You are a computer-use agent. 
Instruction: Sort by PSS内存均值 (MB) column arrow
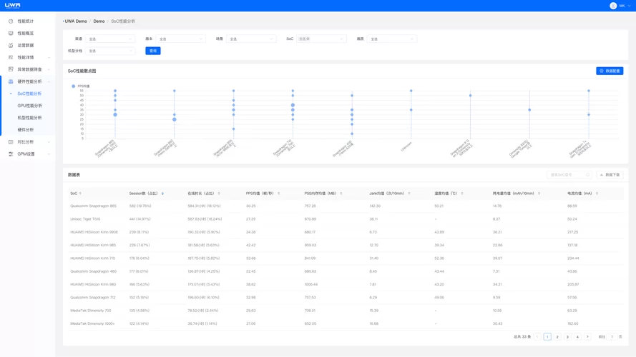(341, 193)
